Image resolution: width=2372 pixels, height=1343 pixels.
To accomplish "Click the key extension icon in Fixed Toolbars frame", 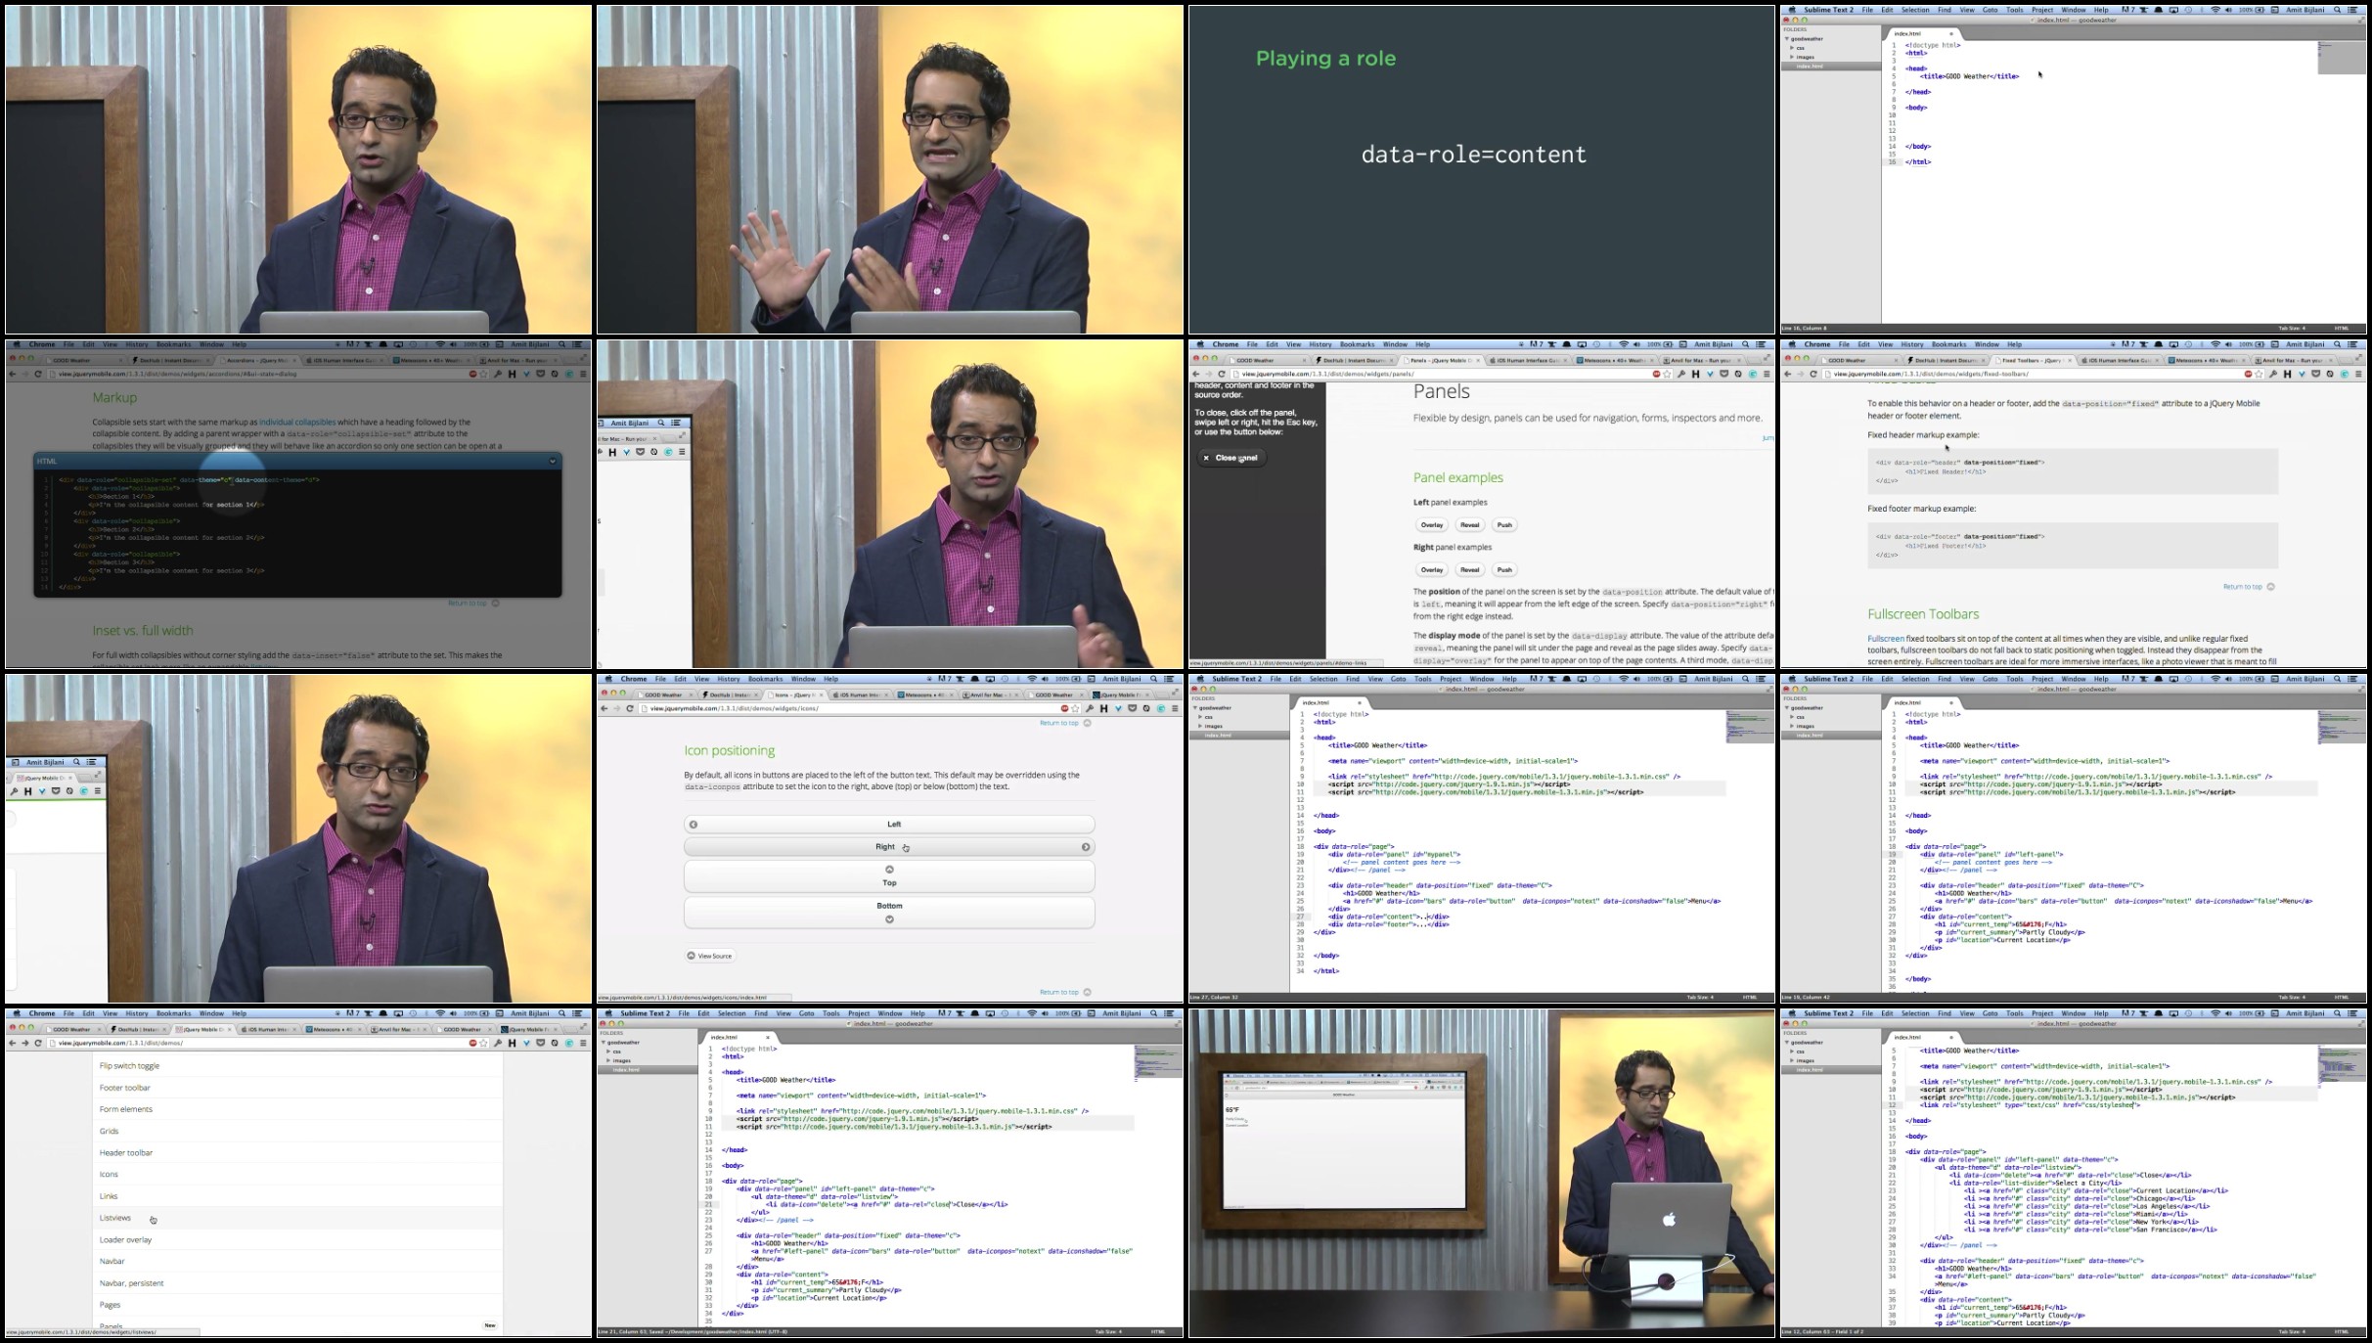I will 2272,374.
